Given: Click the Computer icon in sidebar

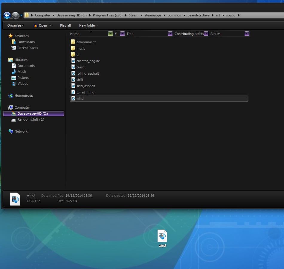Looking at the screenshot, I should (11, 107).
